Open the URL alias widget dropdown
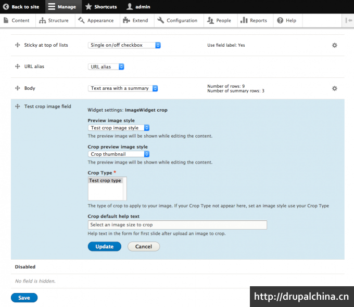The image size is (354, 307). click(x=106, y=67)
